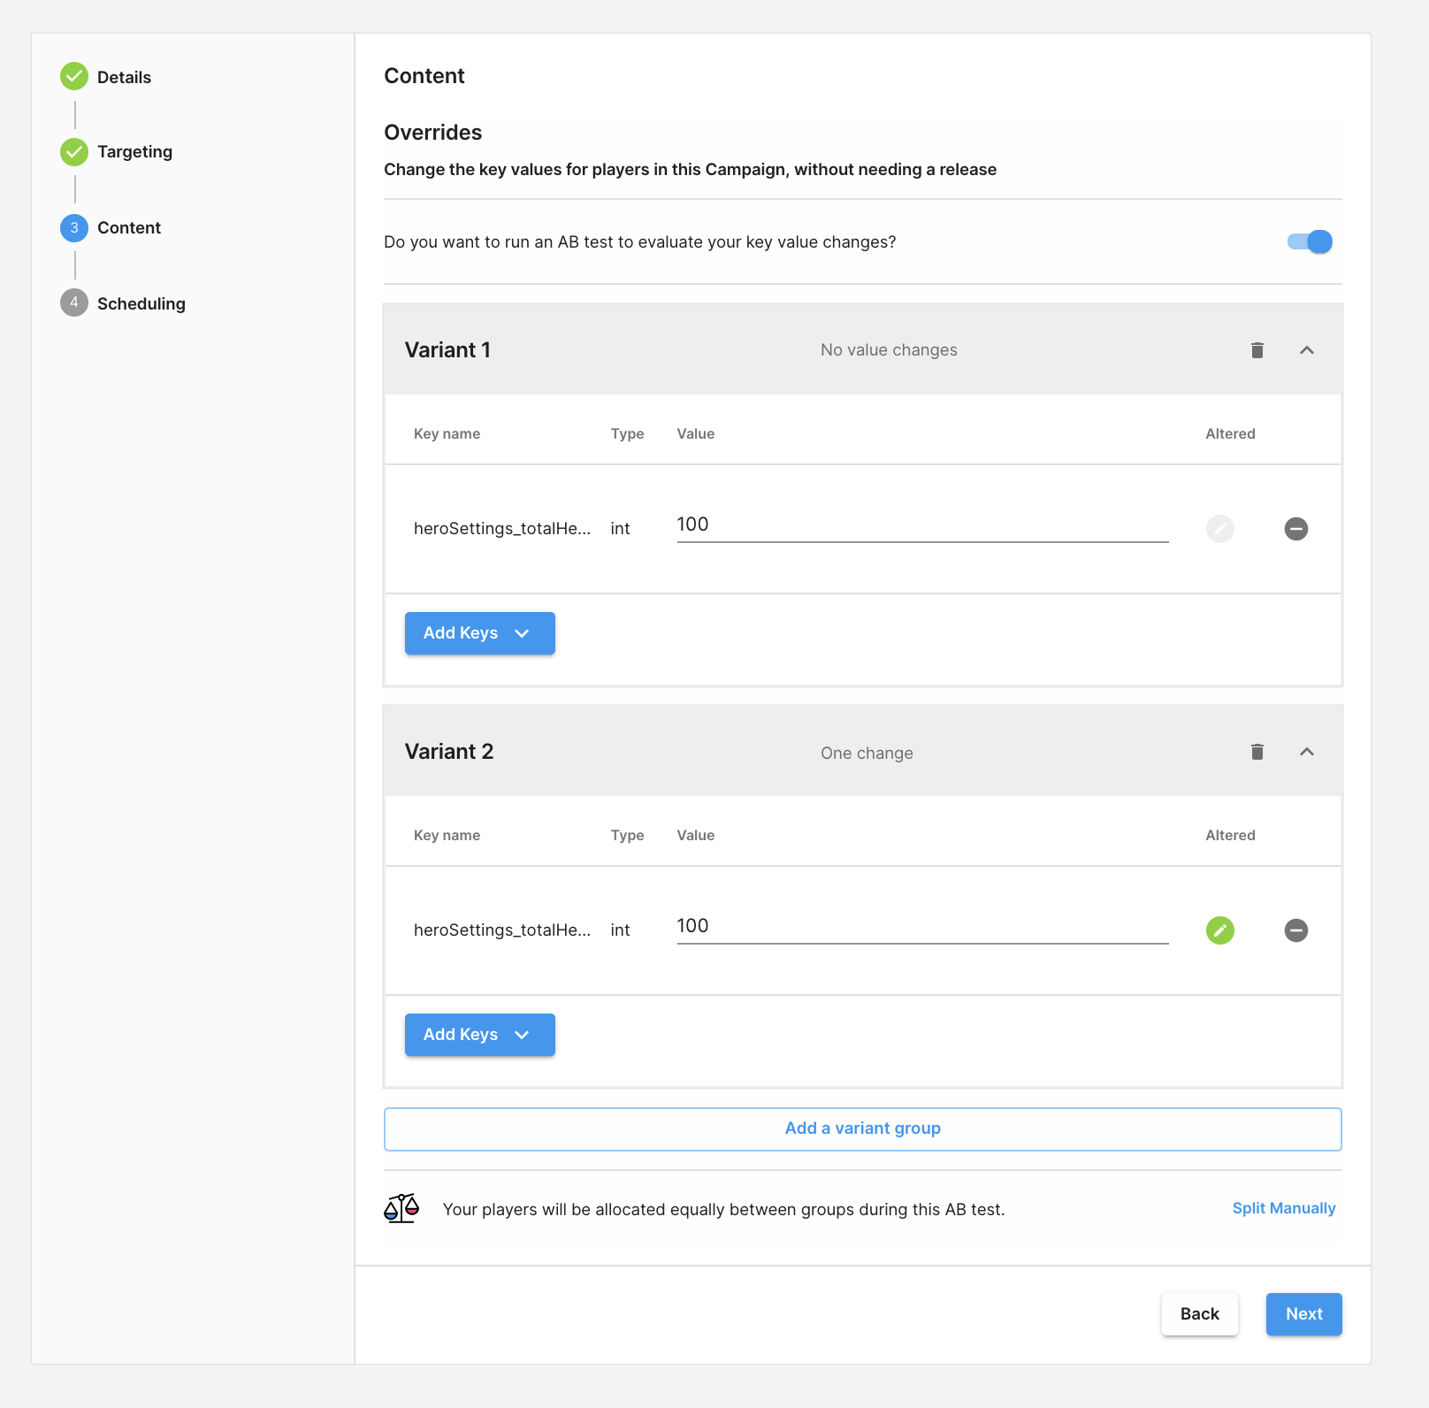Click the balance scales icon
1429x1408 pixels.
pos(401,1208)
